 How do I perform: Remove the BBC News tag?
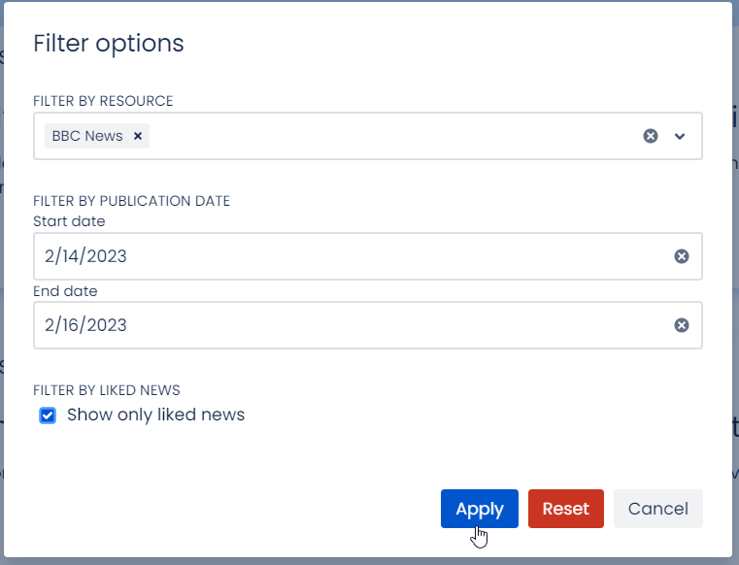(138, 136)
